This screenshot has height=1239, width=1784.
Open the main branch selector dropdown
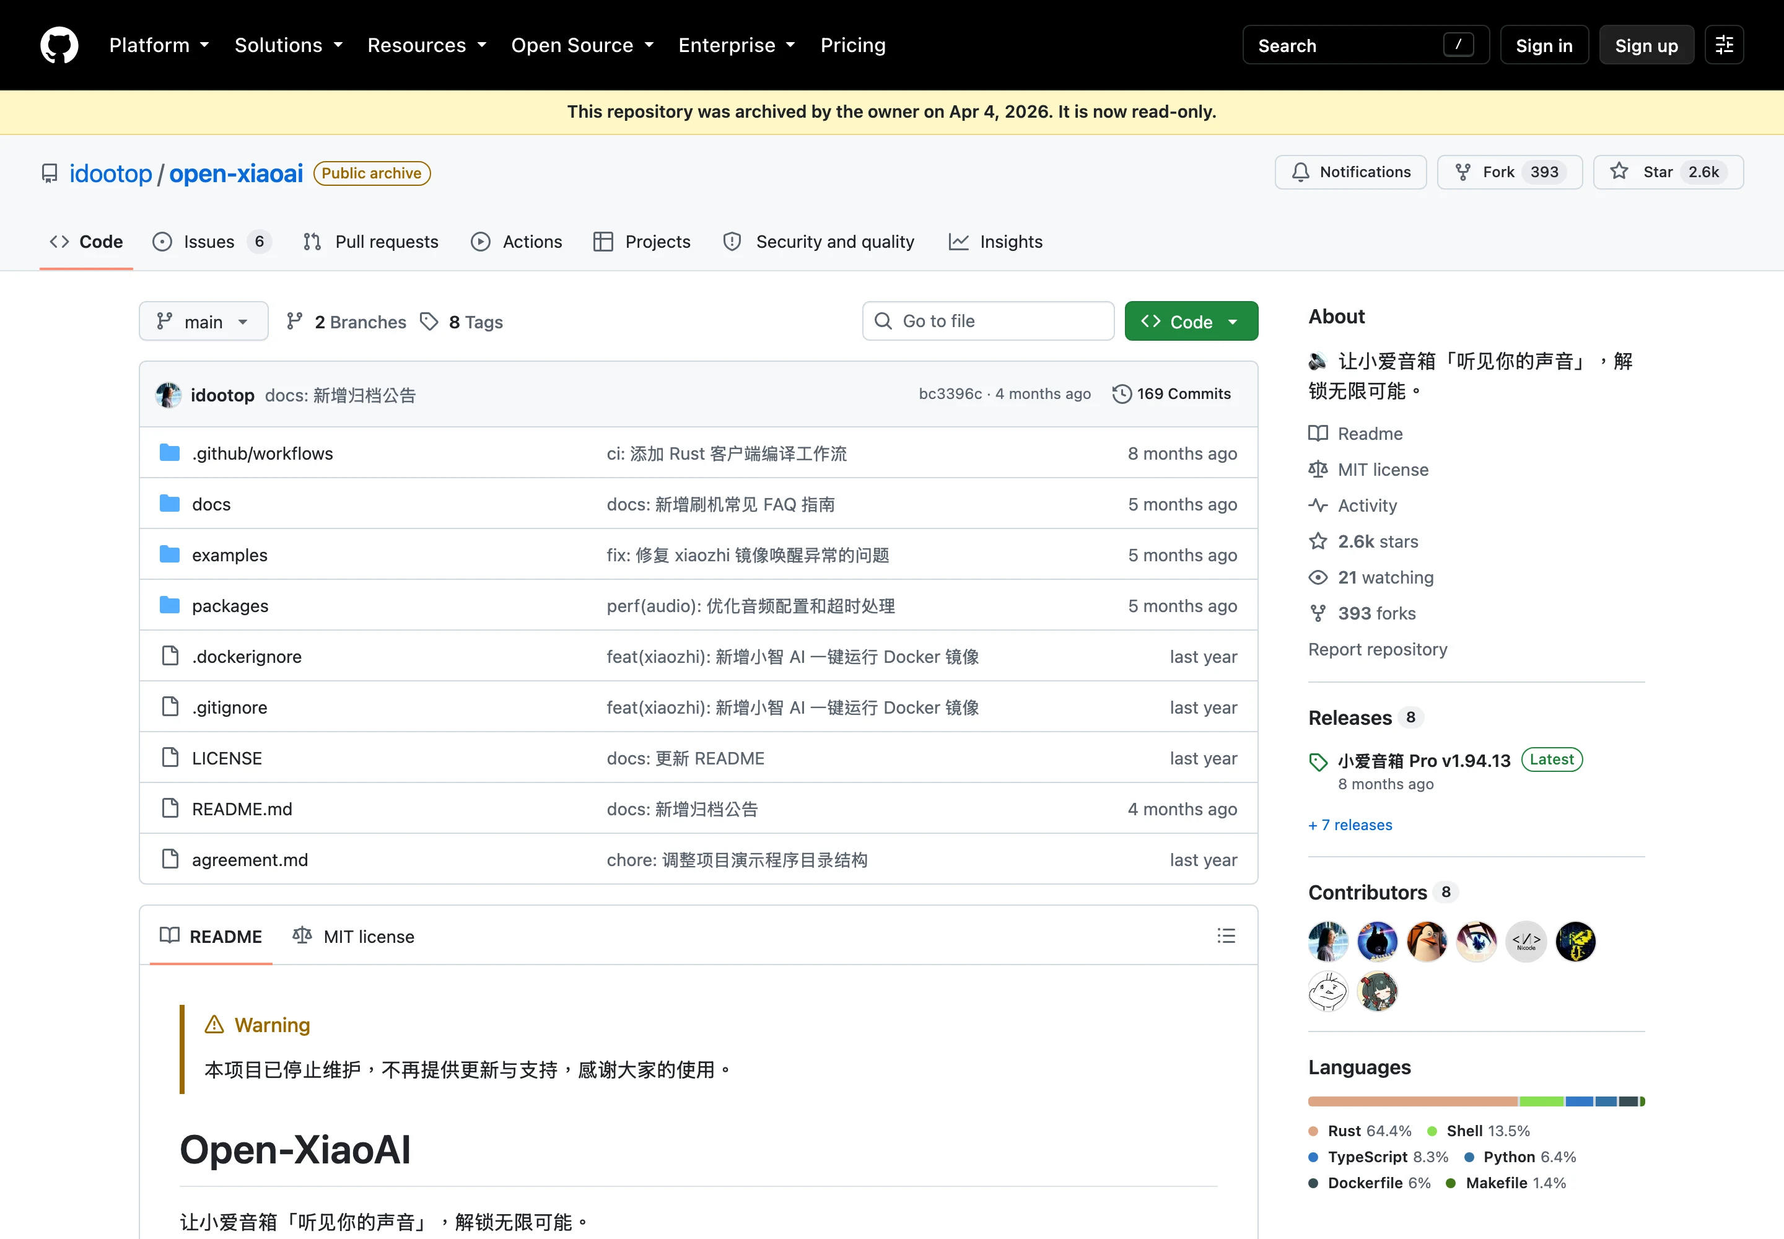tap(203, 321)
